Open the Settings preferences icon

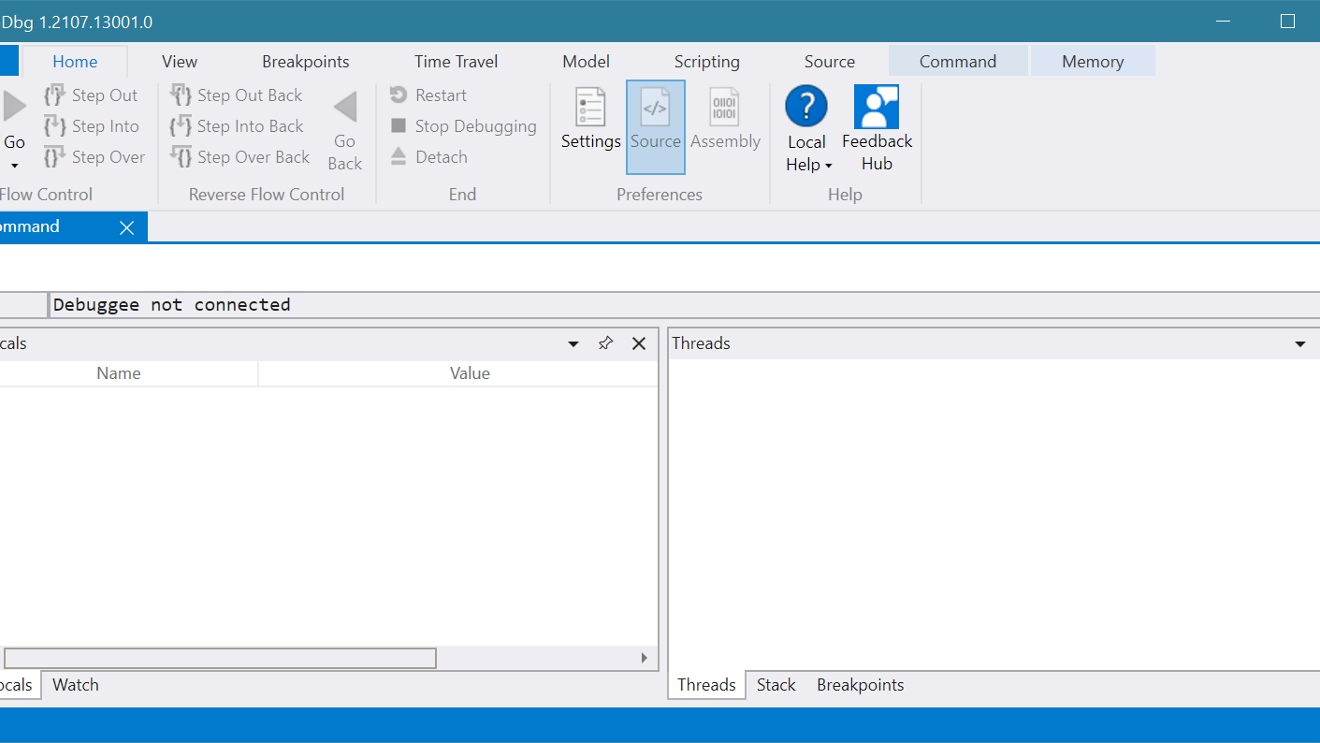[590, 107]
